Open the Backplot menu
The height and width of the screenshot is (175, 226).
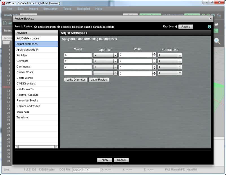click(83, 9)
